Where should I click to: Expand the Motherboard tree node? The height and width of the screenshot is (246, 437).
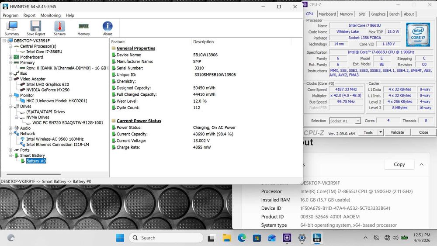point(10,57)
